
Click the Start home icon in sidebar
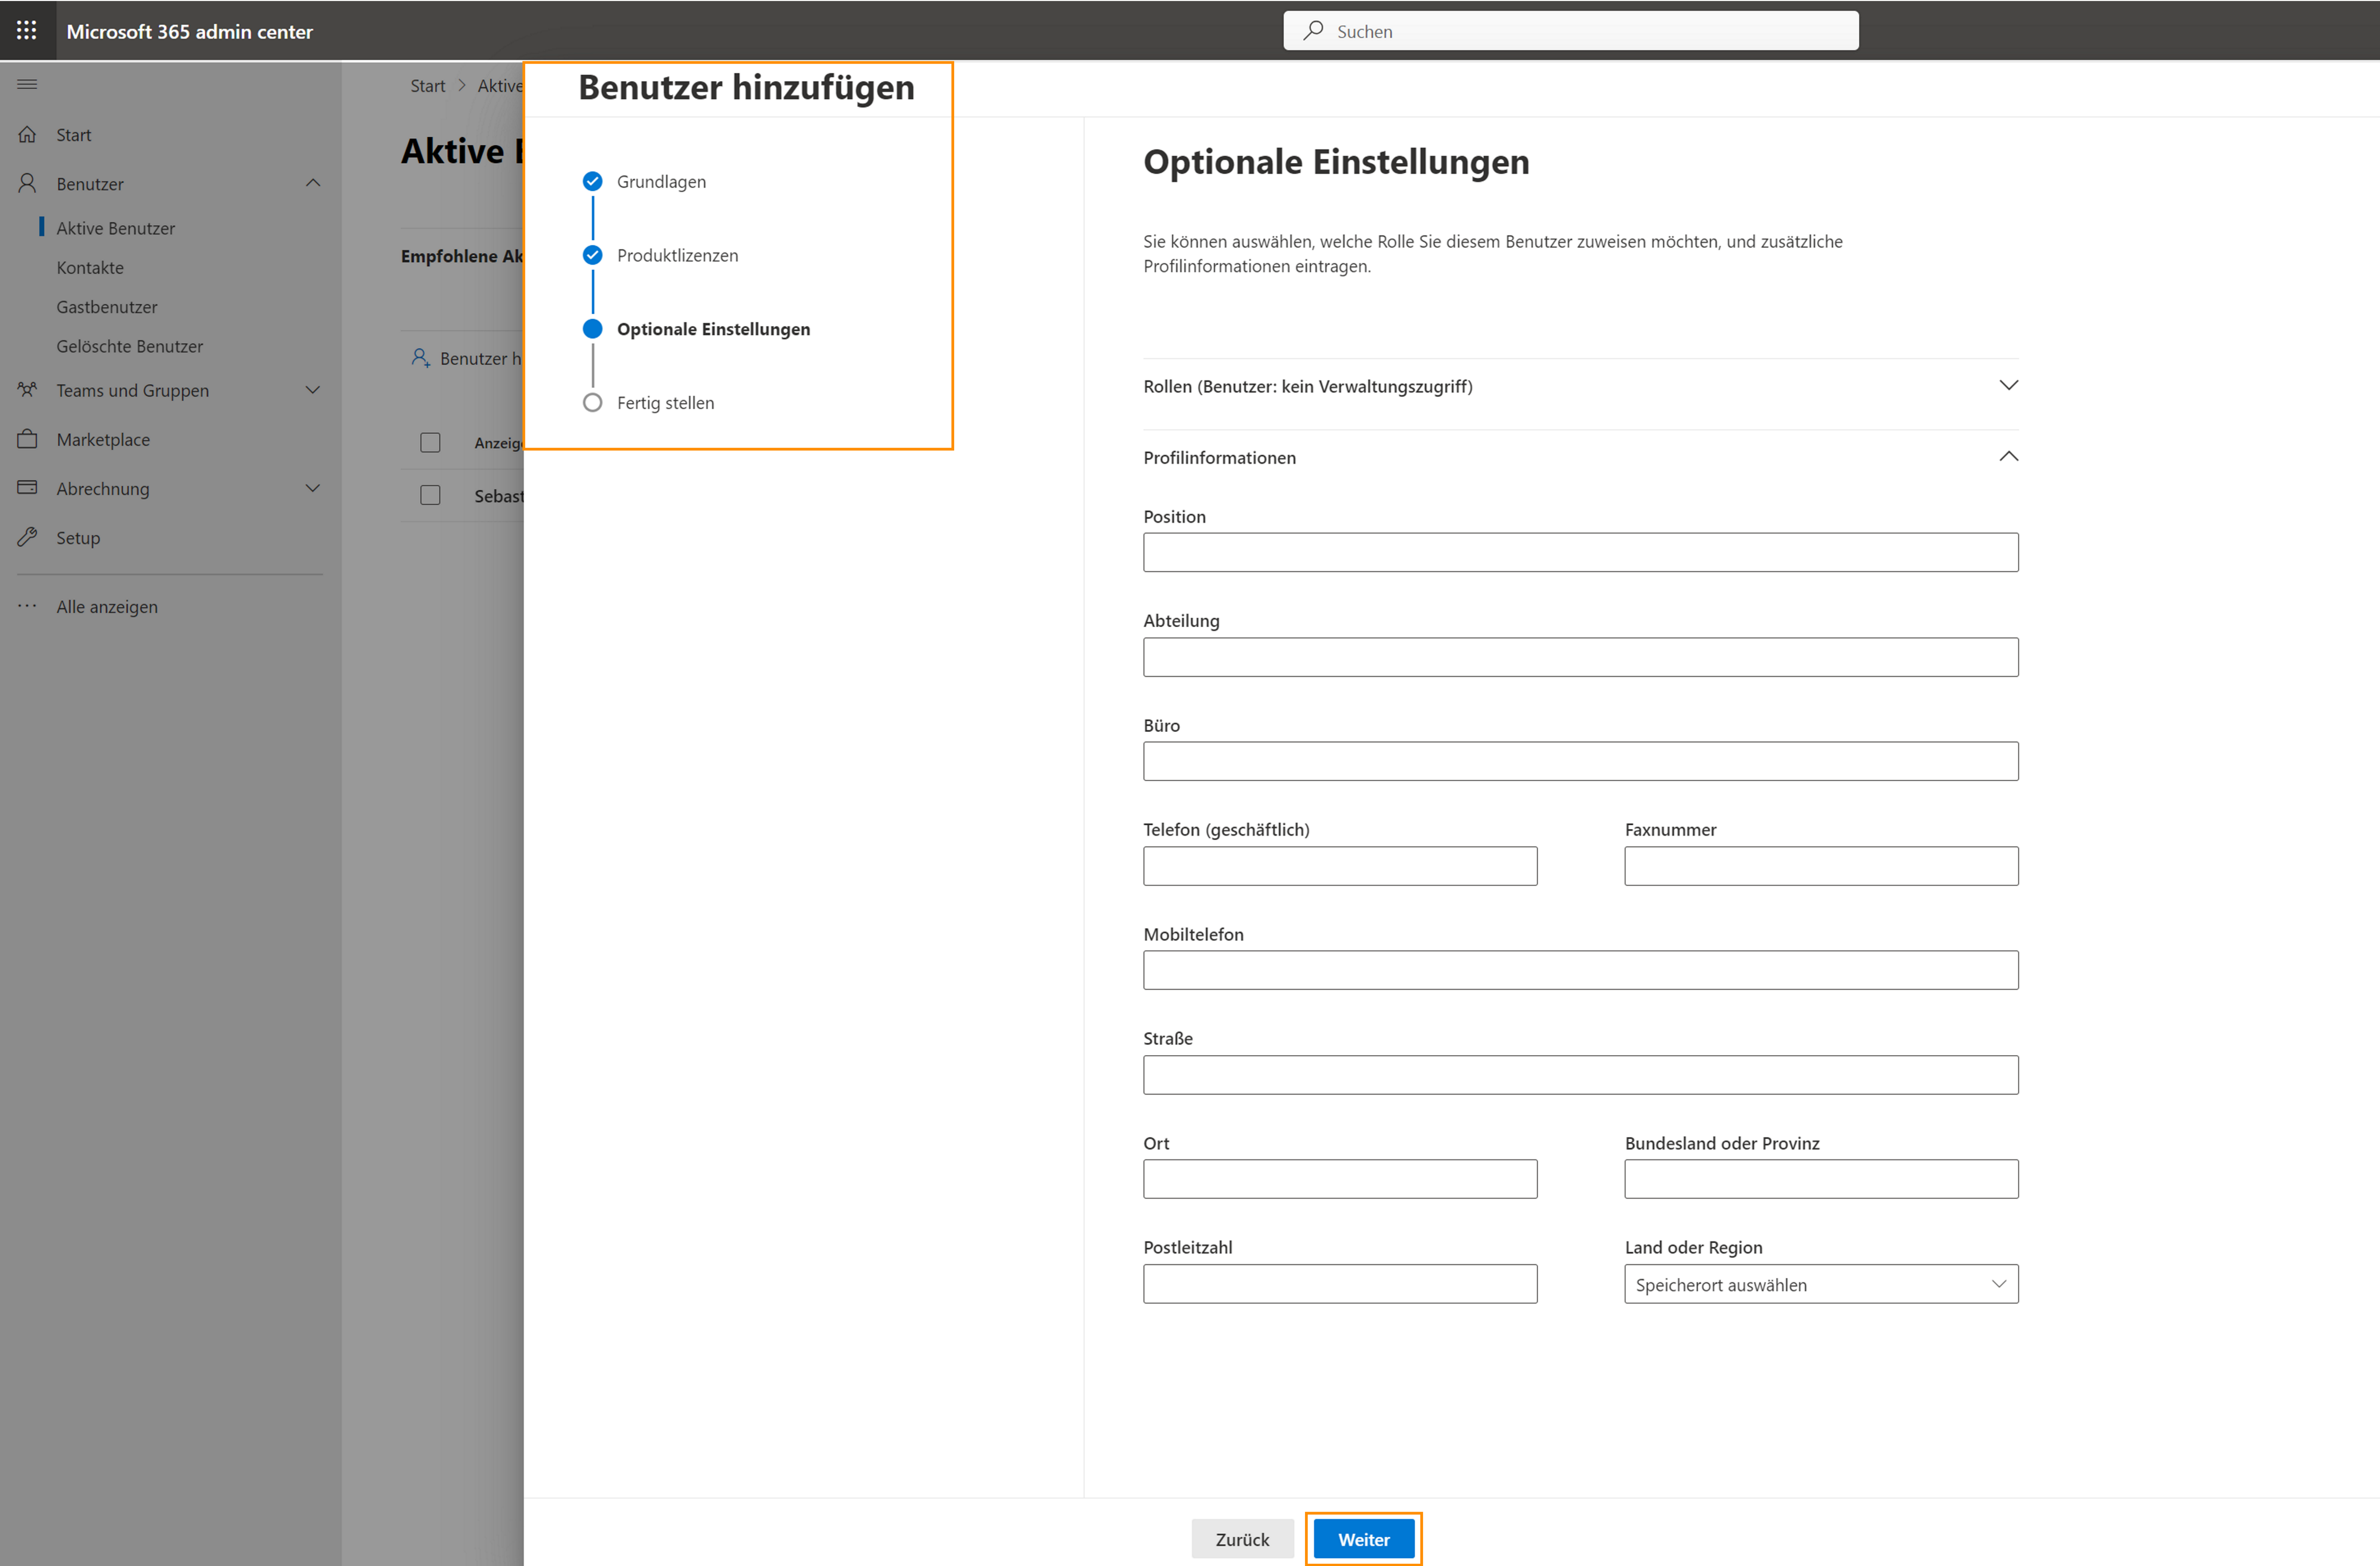point(27,135)
